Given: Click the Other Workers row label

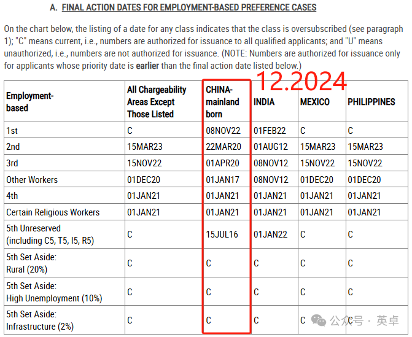Looking at the screenshot, I should tap(32, 180).
